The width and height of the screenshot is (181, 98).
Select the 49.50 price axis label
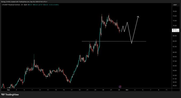click(175, 86)
